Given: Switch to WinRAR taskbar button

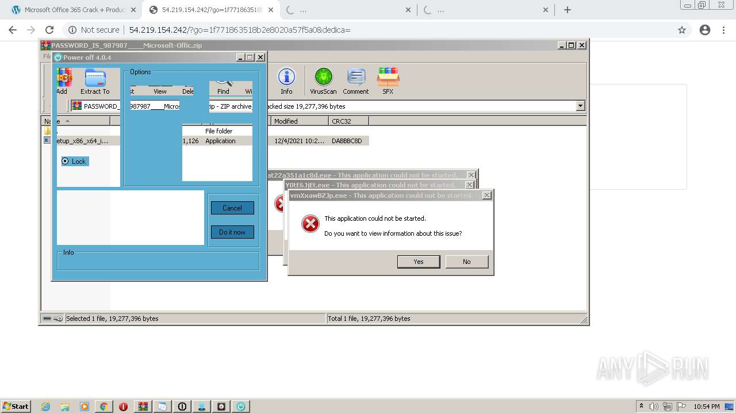Looking at the screenshot, I should click(x=143, y=407).
